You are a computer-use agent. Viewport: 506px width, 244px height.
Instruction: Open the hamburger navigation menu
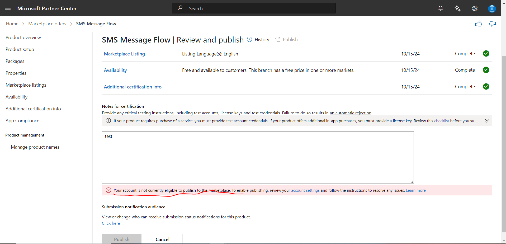[x=8, y=8]
